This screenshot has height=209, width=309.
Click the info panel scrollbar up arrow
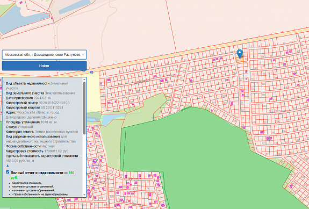(84, 80)
